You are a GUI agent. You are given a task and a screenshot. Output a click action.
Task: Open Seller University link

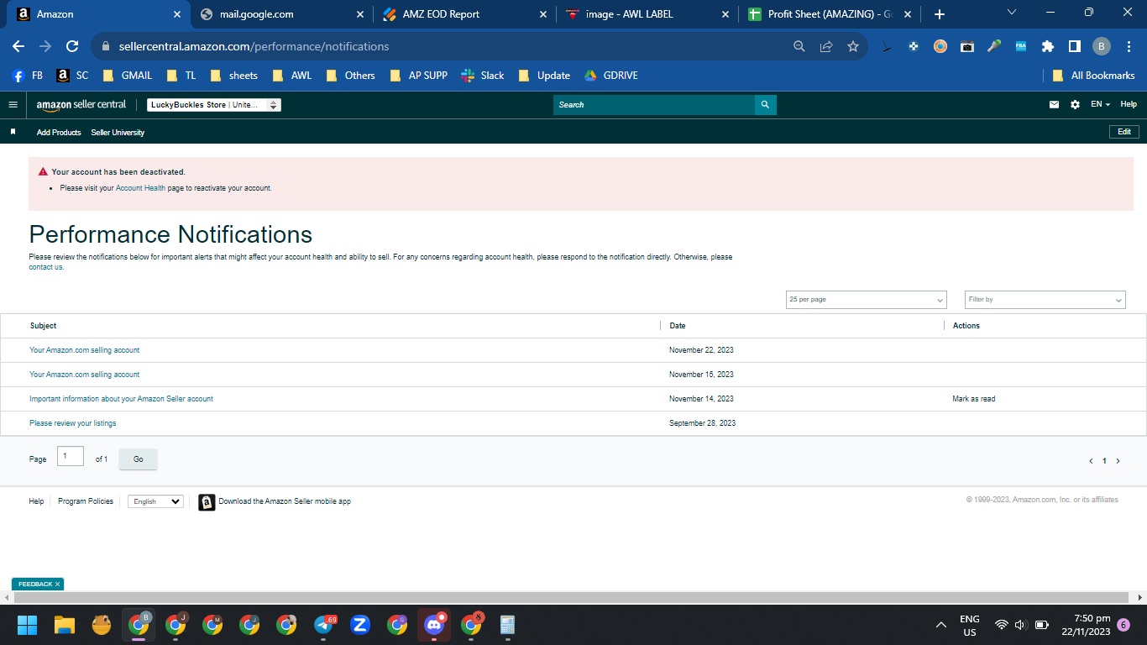tap(118, 133)
